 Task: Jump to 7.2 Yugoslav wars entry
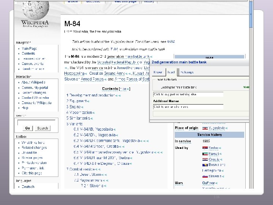[88, 180]
